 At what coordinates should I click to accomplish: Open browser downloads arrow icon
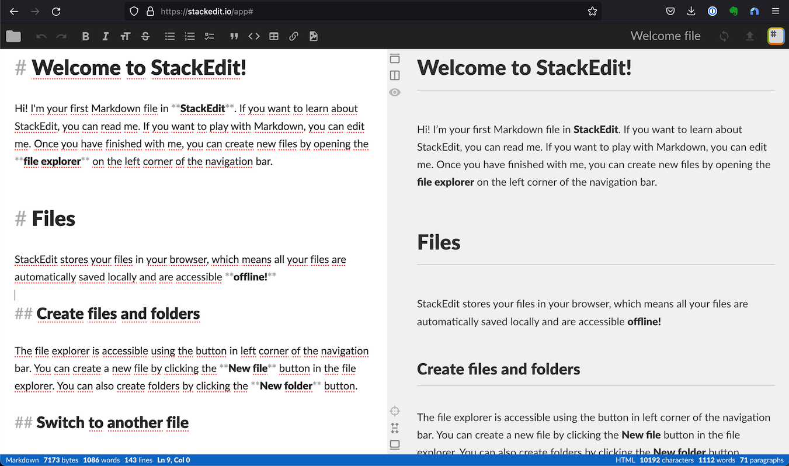(691, 11)
